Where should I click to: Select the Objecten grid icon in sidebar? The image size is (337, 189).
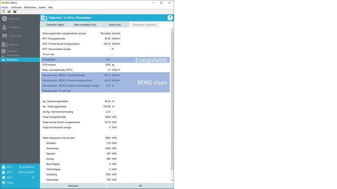coord(5,45)
